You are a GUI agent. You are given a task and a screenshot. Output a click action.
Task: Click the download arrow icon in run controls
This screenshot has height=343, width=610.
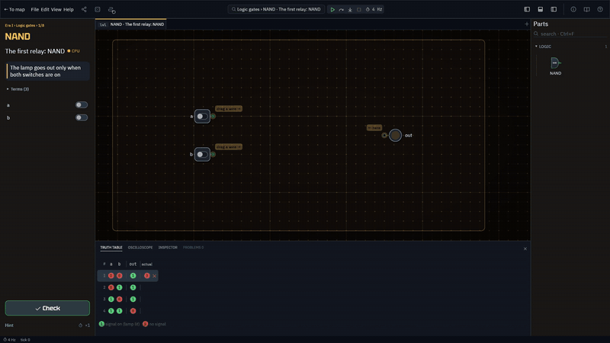pyautogui.click(x=350, y=9)
